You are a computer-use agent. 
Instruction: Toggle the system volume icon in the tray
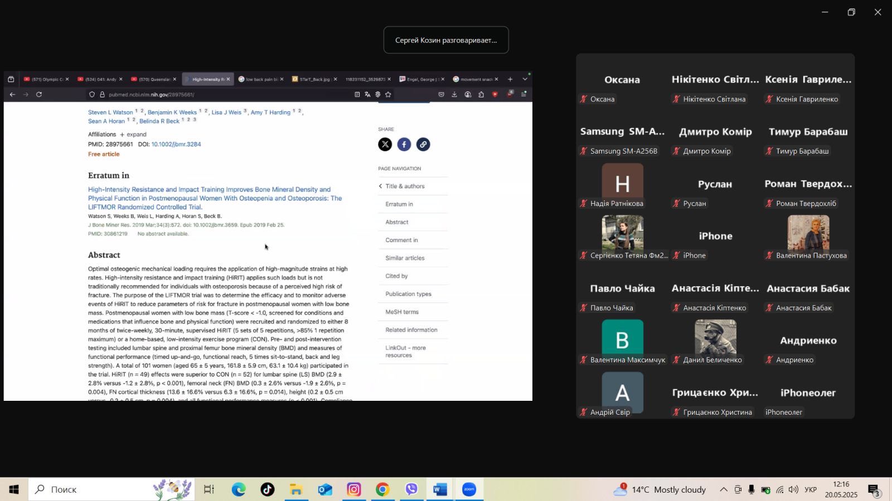pyautogui.click(x=793, y=489)
